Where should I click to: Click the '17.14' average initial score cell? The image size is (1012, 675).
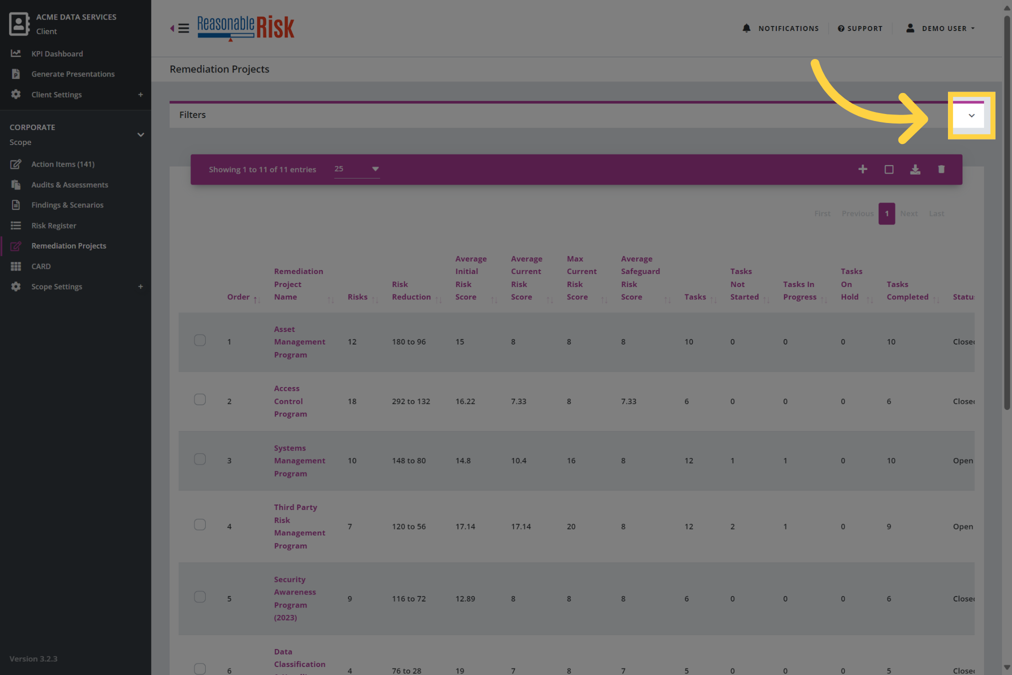465,526
